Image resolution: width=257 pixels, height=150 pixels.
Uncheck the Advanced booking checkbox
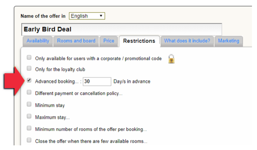[x=29, y=80]
